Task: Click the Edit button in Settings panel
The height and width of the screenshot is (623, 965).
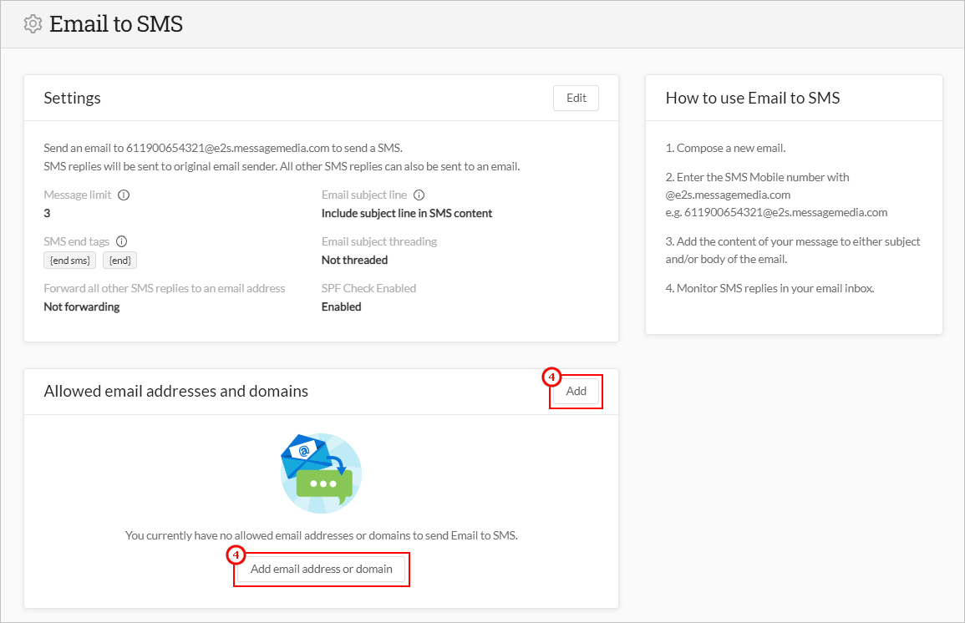Action: 576,98
